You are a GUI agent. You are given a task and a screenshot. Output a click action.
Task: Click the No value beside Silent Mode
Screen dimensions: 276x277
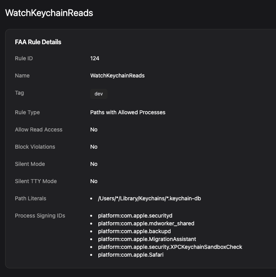(94, 164)
